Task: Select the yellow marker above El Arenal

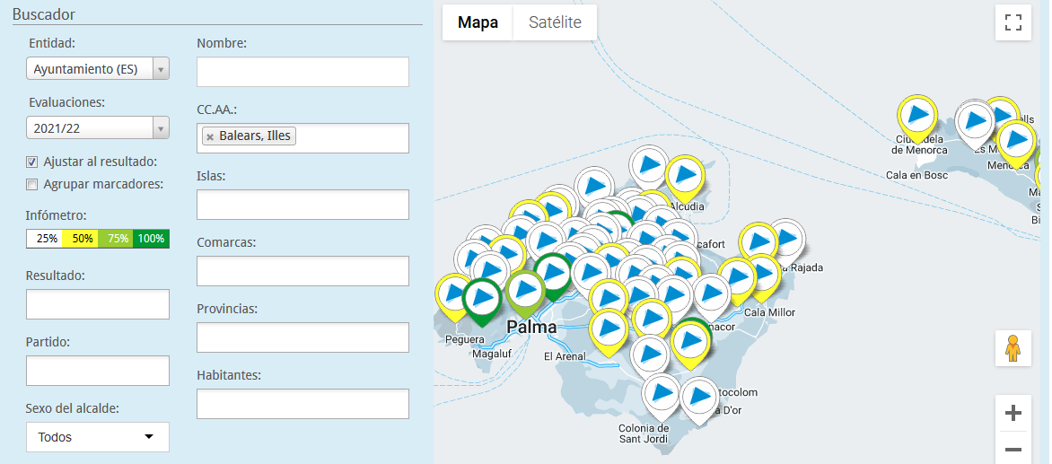Action: pos(609,331)
